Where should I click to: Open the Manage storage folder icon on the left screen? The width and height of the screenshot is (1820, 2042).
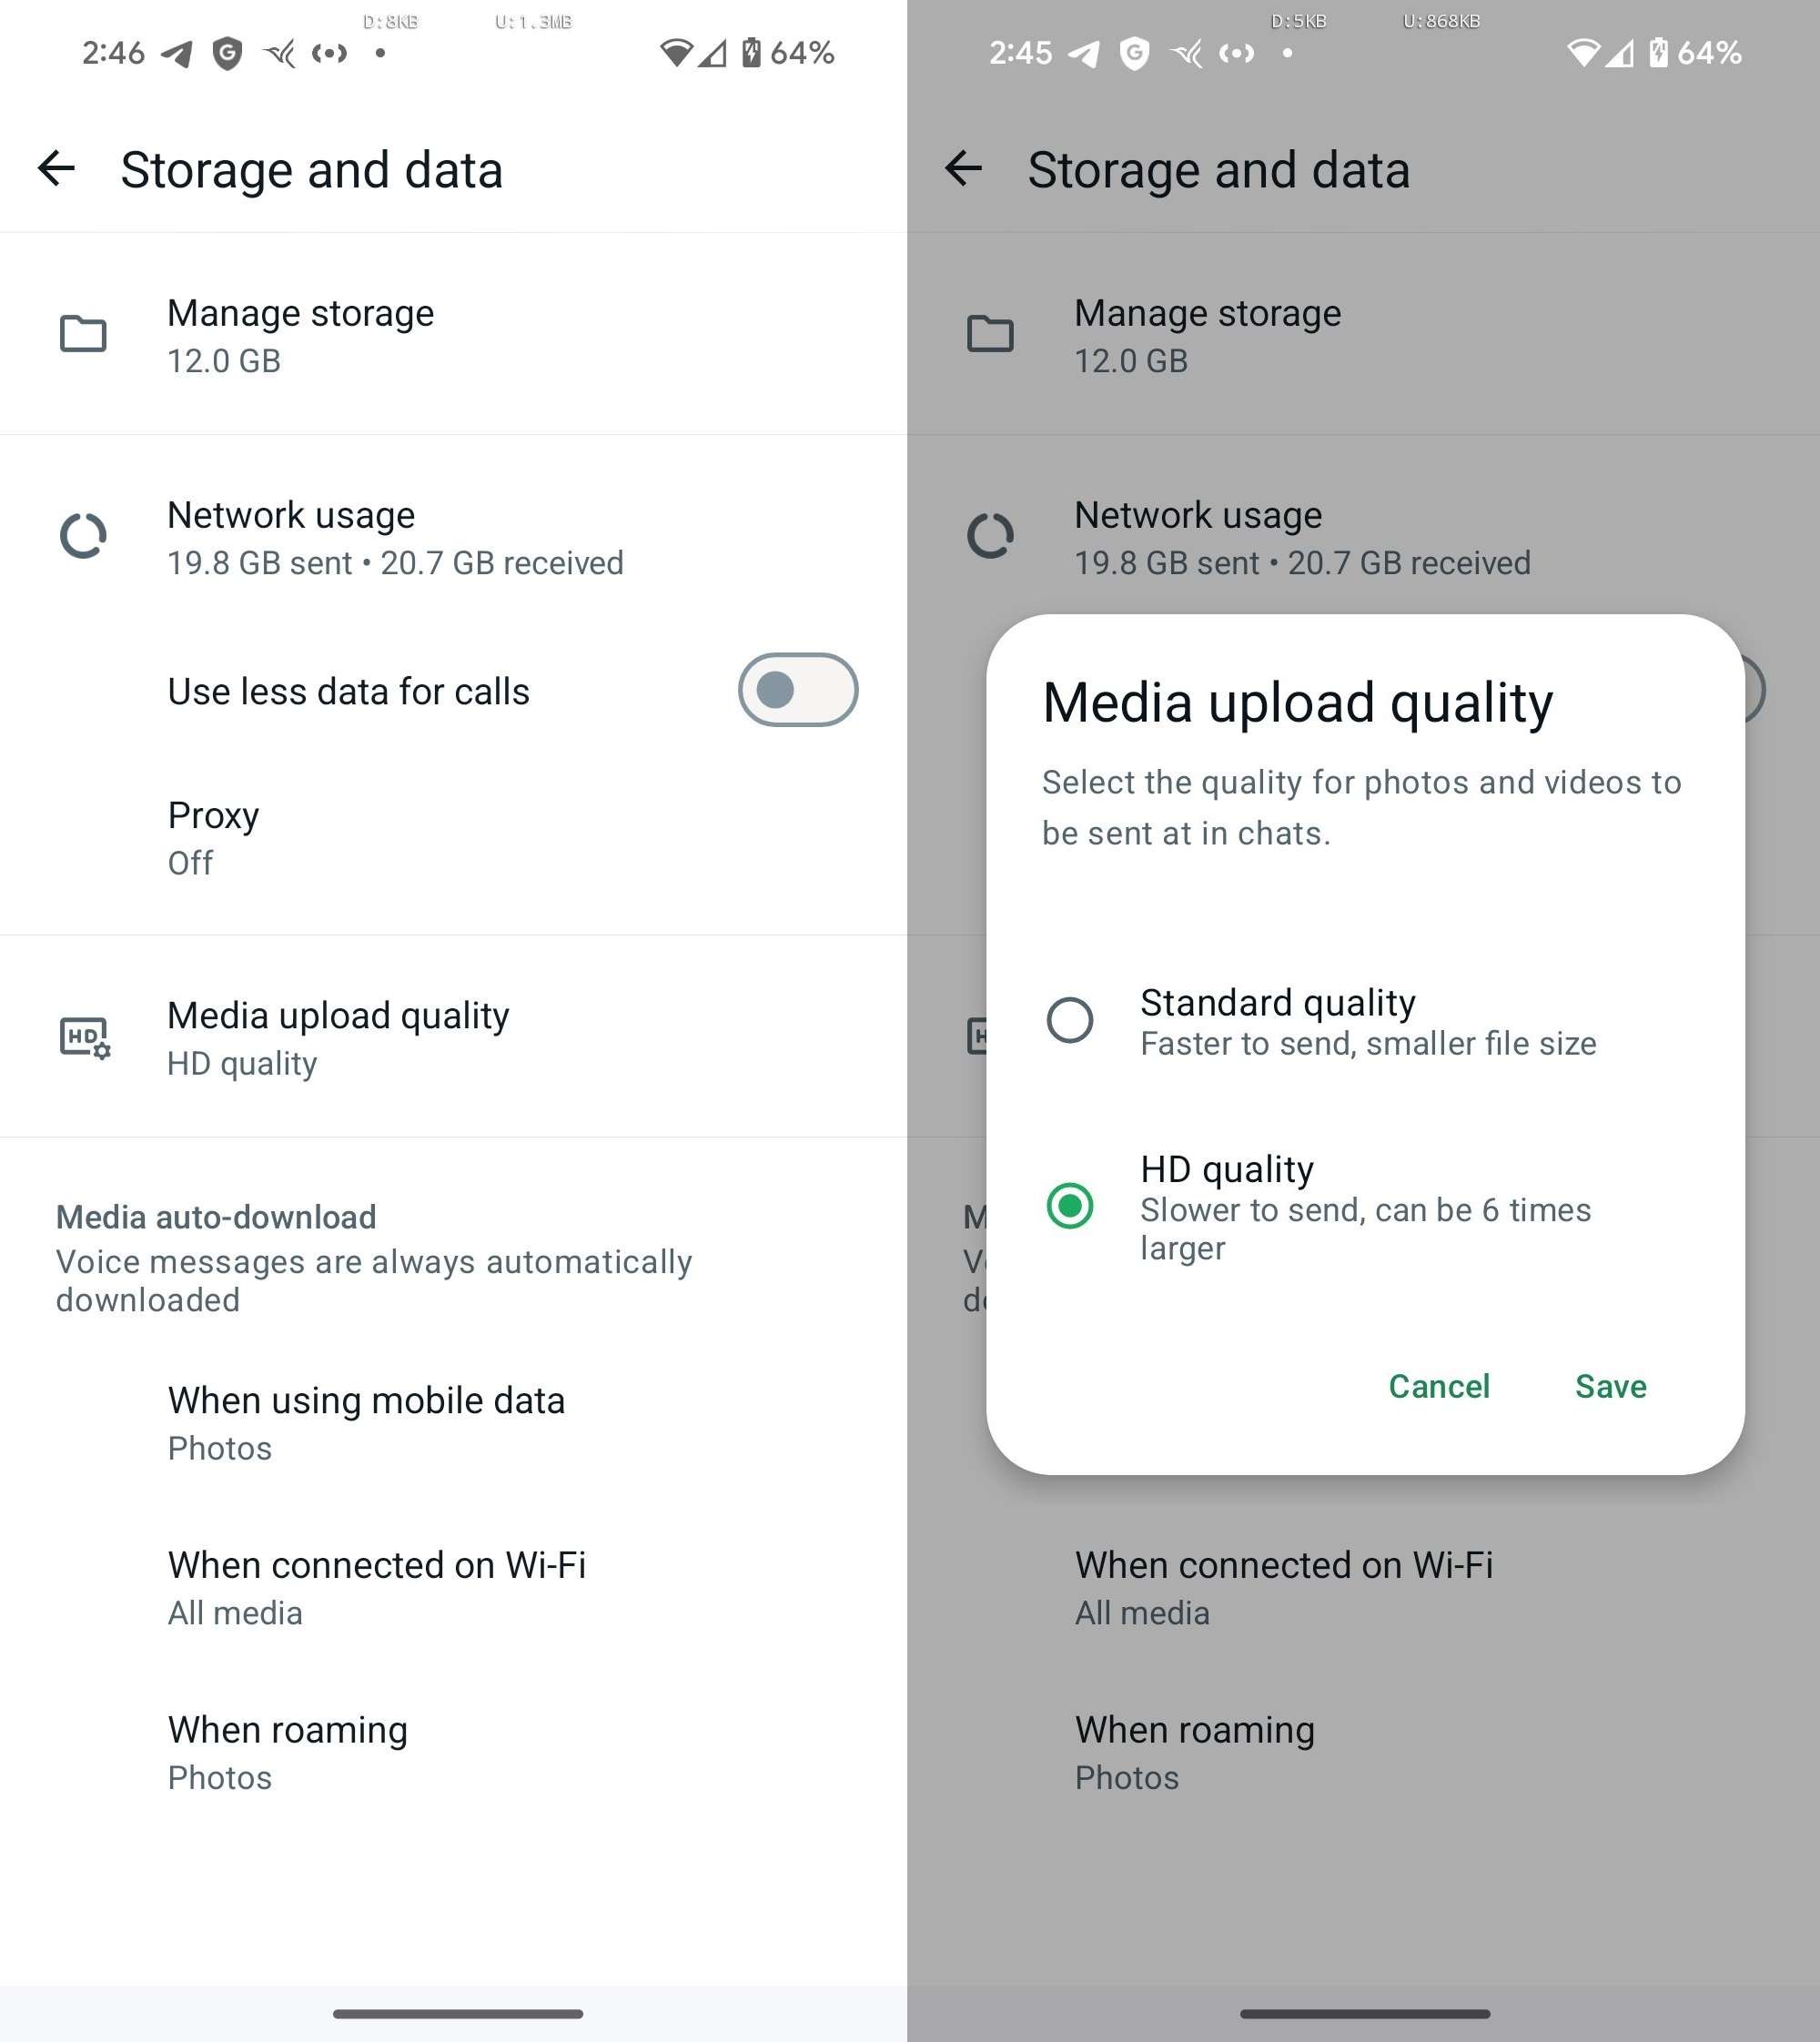pyautogui.click(x=83, y=334)
